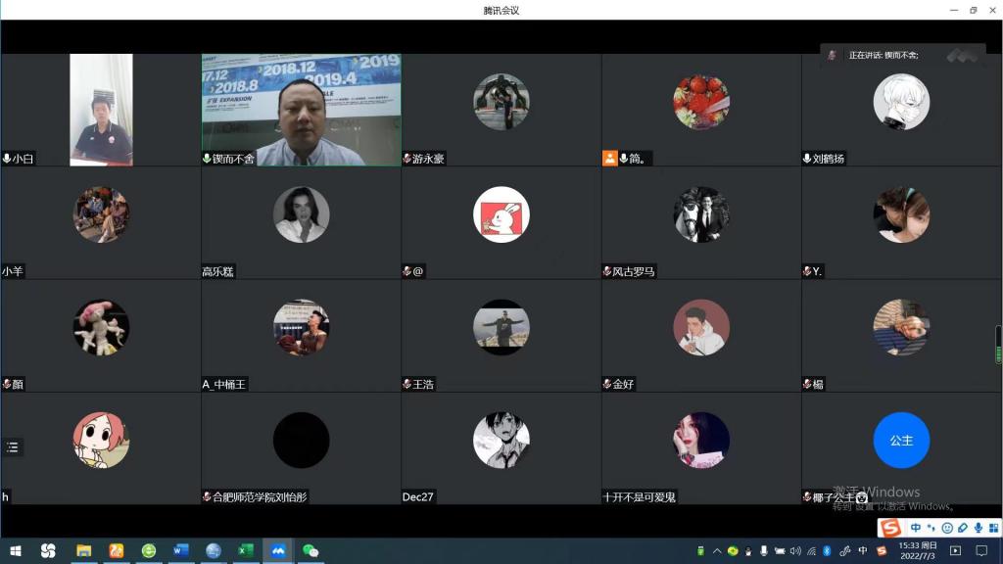Click the speaking indicator banner for 锲而不舍

(901, 56)
